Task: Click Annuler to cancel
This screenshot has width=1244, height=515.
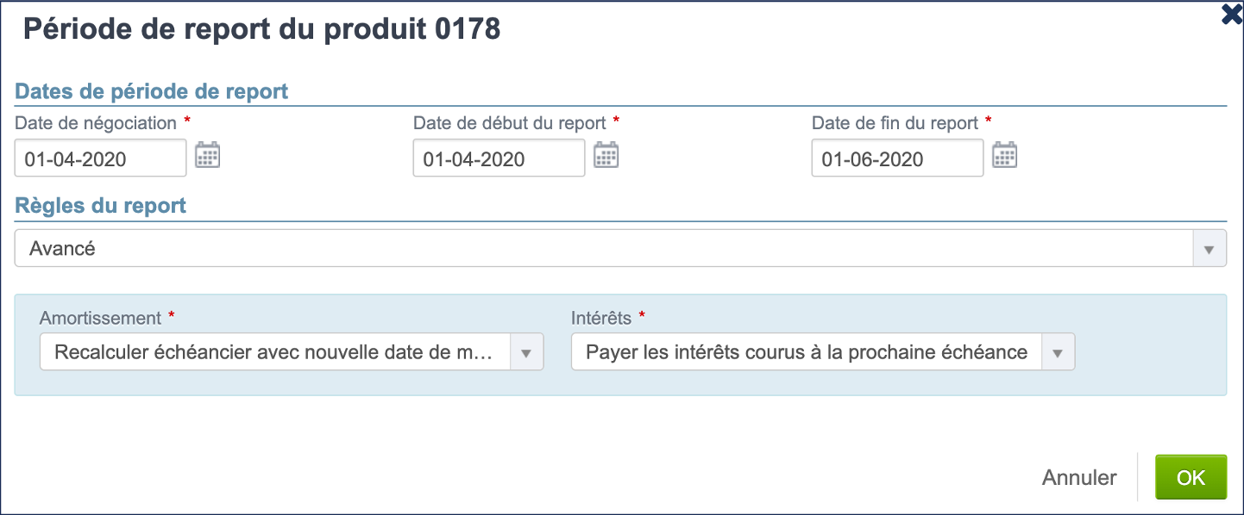Action: pyautogui.click(x=1079, y=478)
